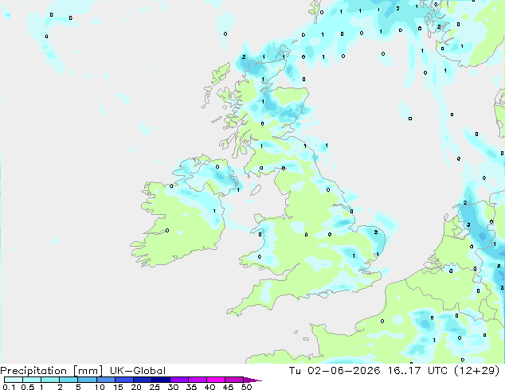505x390 pixels.
Task: Click the "45" legend scale label
Action: pyautogui.click(x=228, y=387)
